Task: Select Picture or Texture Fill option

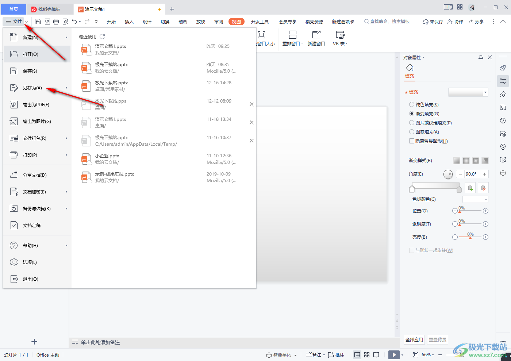Action: (412, 123)
